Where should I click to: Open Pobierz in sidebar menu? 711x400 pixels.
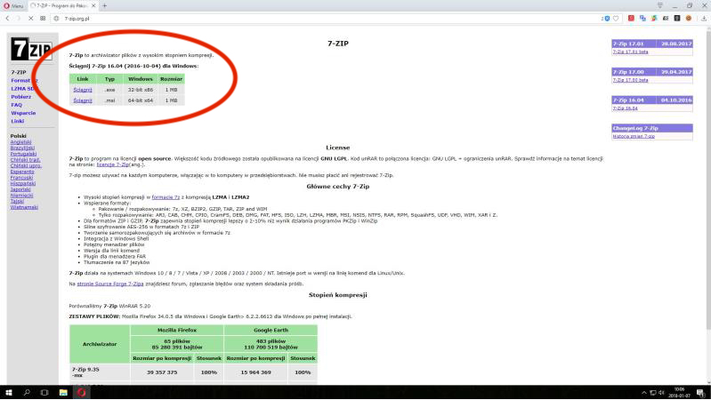click(x=20, y=97)
